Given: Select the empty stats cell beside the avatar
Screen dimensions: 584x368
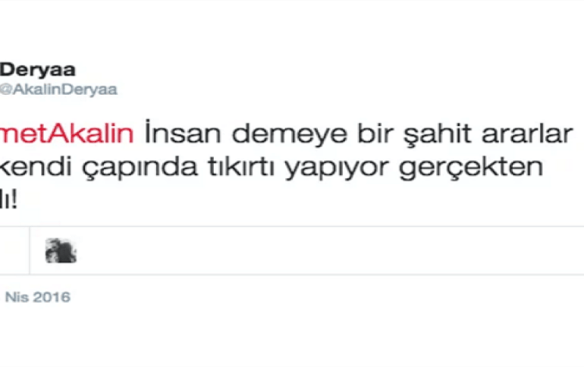Looking at the screenshot, I should (14, 250).
